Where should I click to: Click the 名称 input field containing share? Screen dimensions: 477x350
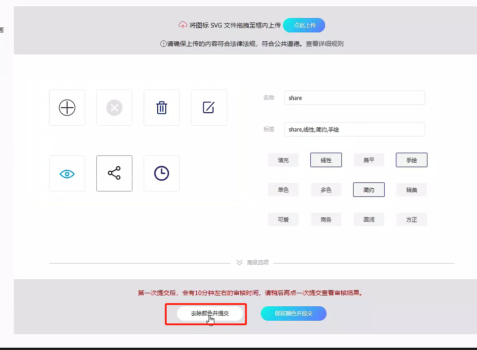354,98
